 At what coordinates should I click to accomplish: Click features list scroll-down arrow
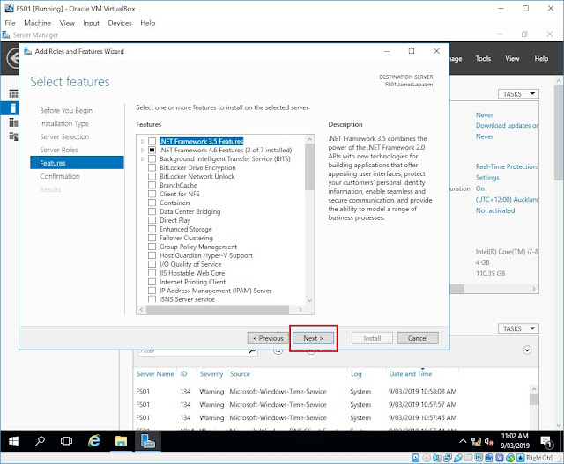[309, 300]
